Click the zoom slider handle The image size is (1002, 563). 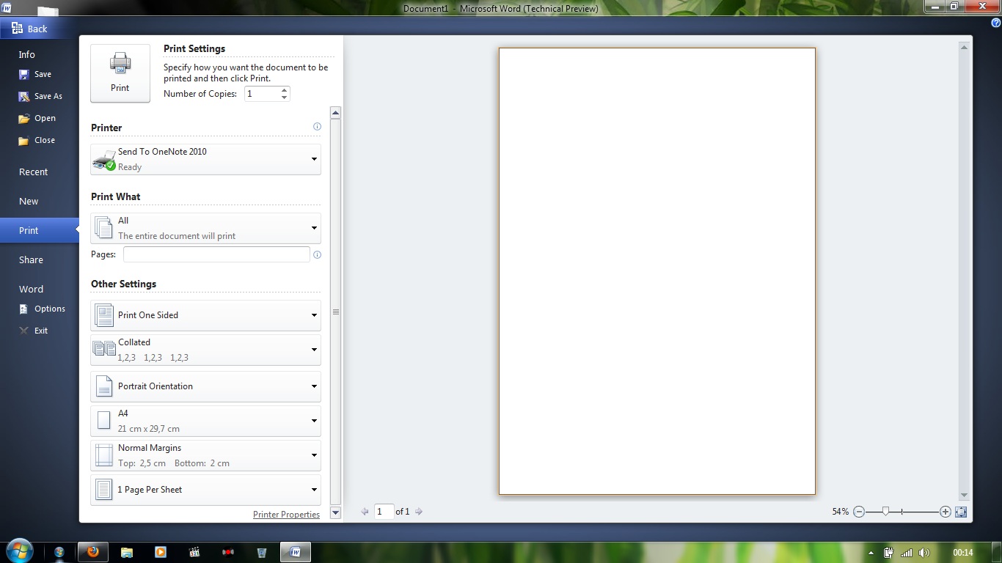pyautogui.click(x=885, y=512)
